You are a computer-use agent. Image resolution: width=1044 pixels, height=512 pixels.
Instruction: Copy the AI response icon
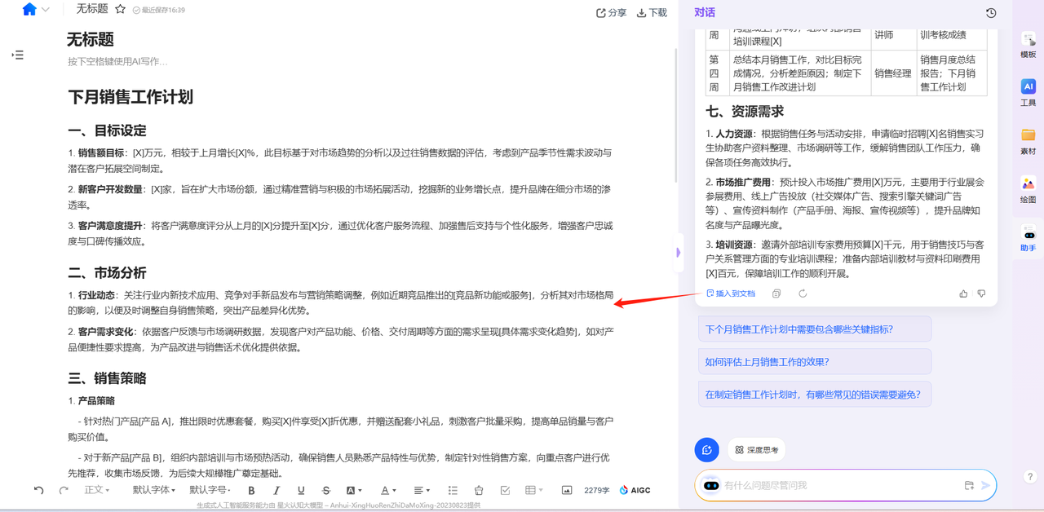[x=776, y=294]
